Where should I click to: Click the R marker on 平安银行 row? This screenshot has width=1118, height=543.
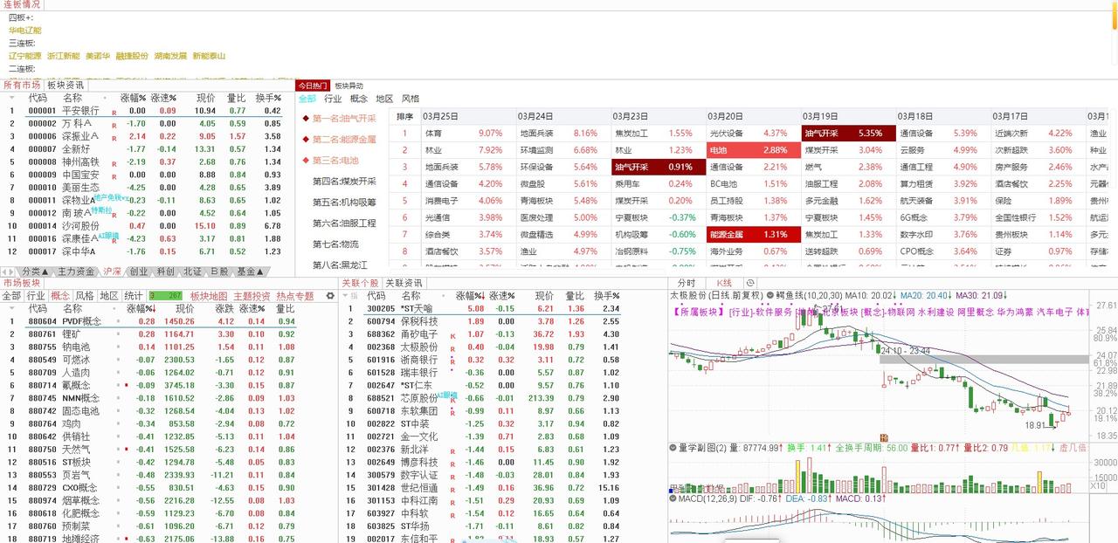point(114,112)
